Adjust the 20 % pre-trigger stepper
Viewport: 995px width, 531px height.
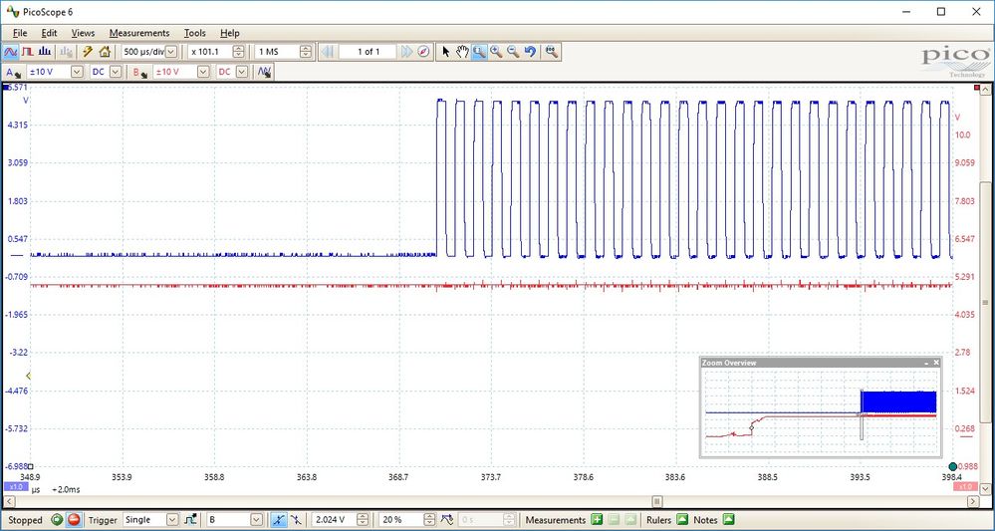pos(429,520)
